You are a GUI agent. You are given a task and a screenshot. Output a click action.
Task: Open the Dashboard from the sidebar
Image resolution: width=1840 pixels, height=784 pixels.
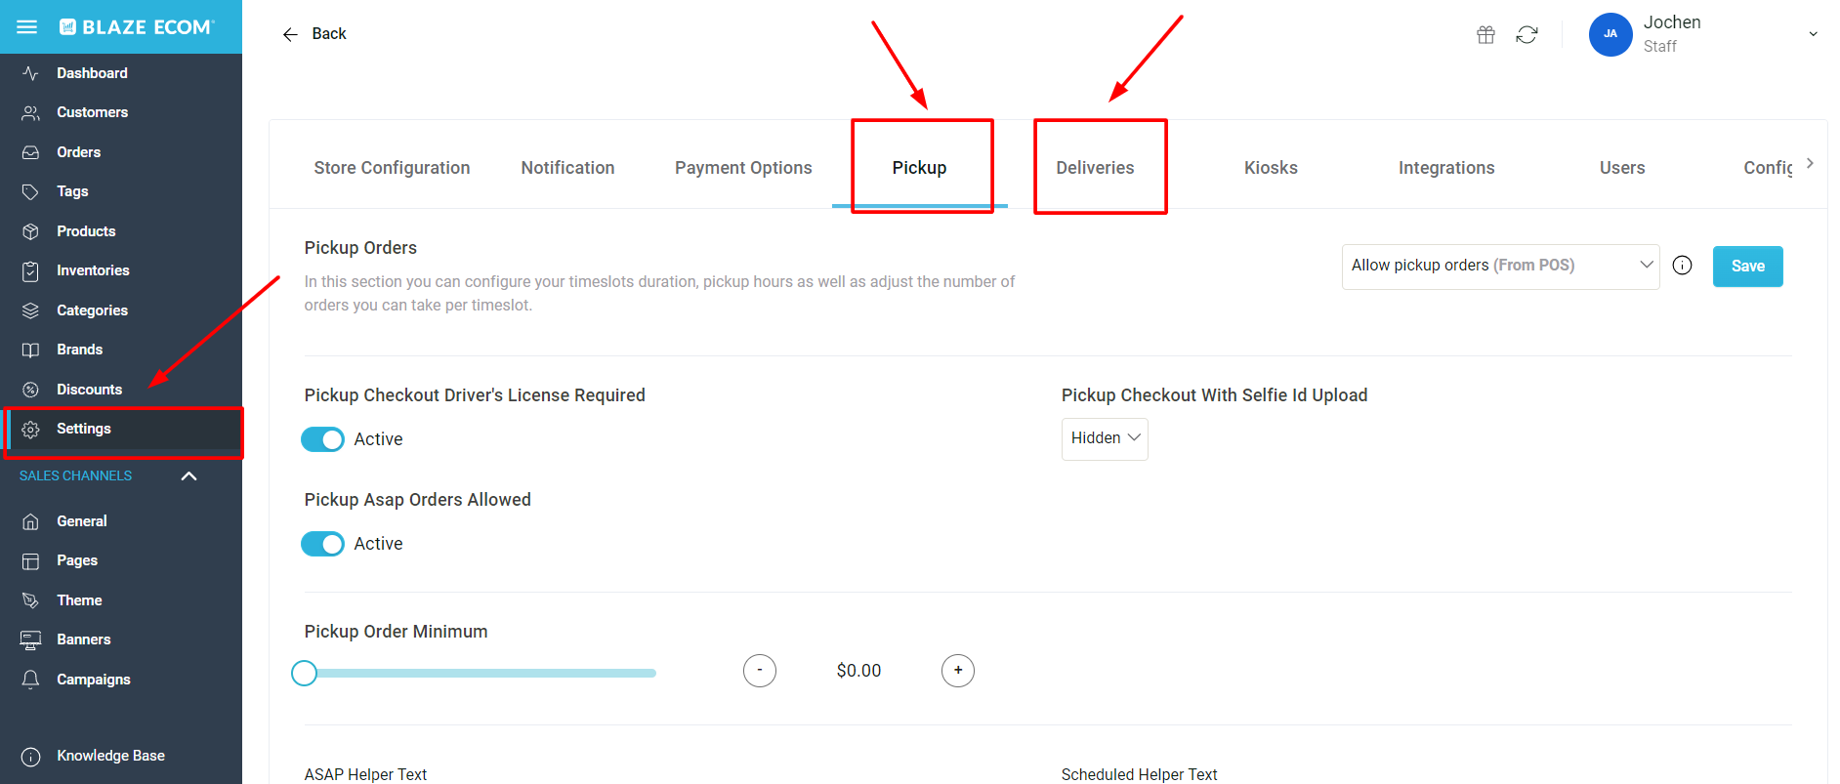pyautogui.click(x=92, y=72)
